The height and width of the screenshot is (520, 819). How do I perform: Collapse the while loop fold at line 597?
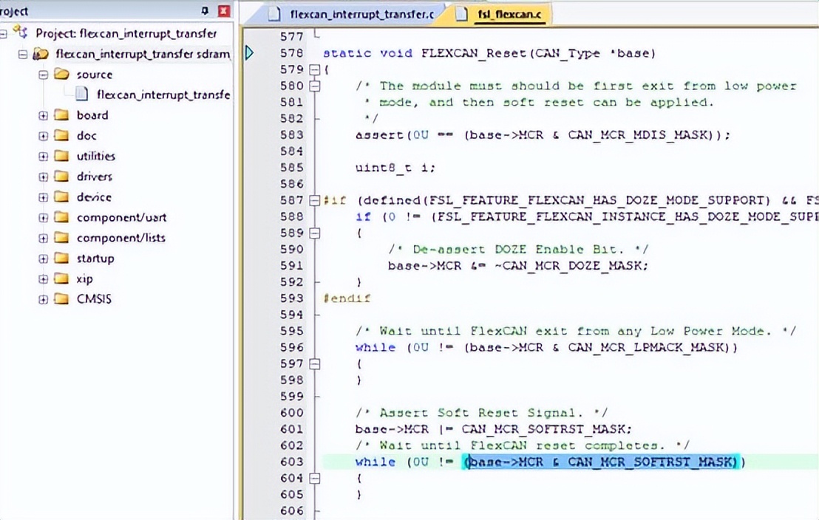(x=314, y=364)
